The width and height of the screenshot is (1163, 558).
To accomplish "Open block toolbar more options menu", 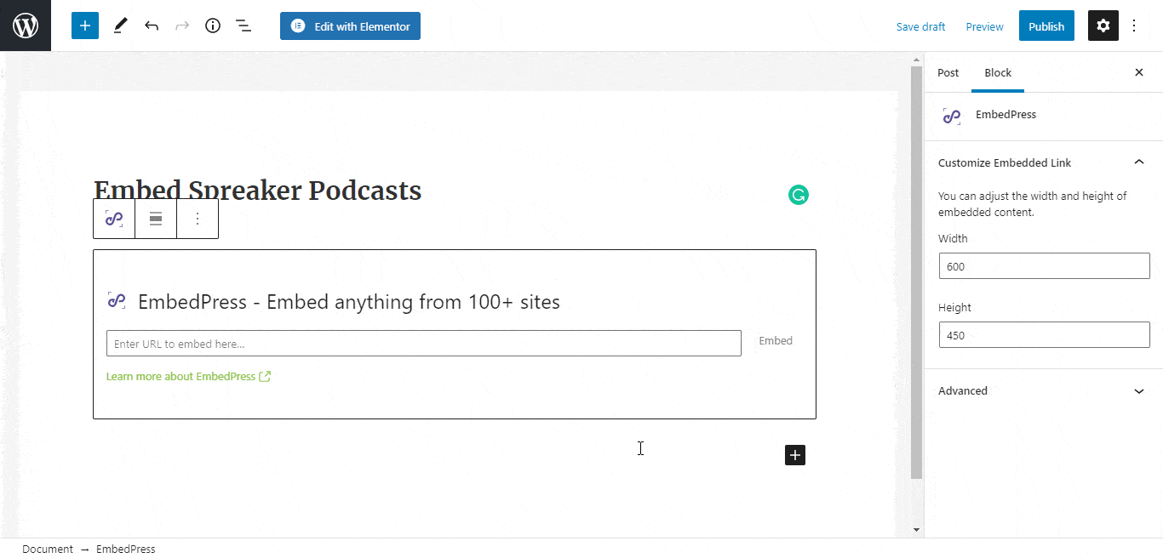I will 198,219.
